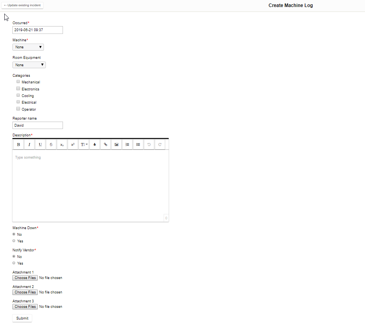Toggle bold formatting in description editor
Image resolution: width=365 pixels, height=325 pixels.
[18, 144]
